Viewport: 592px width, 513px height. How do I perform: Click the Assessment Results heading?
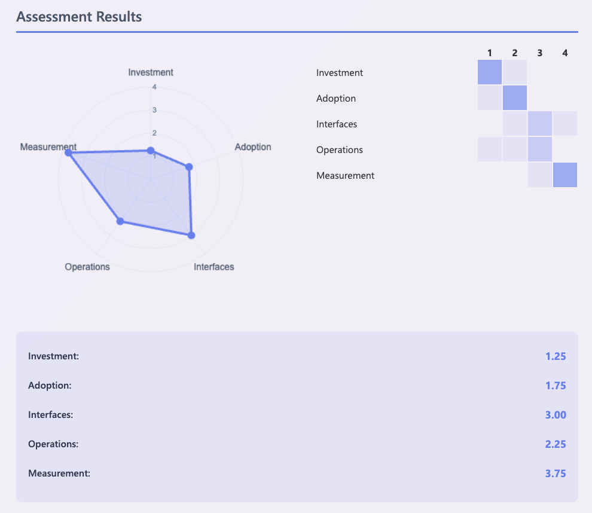(x=79, y=17)
